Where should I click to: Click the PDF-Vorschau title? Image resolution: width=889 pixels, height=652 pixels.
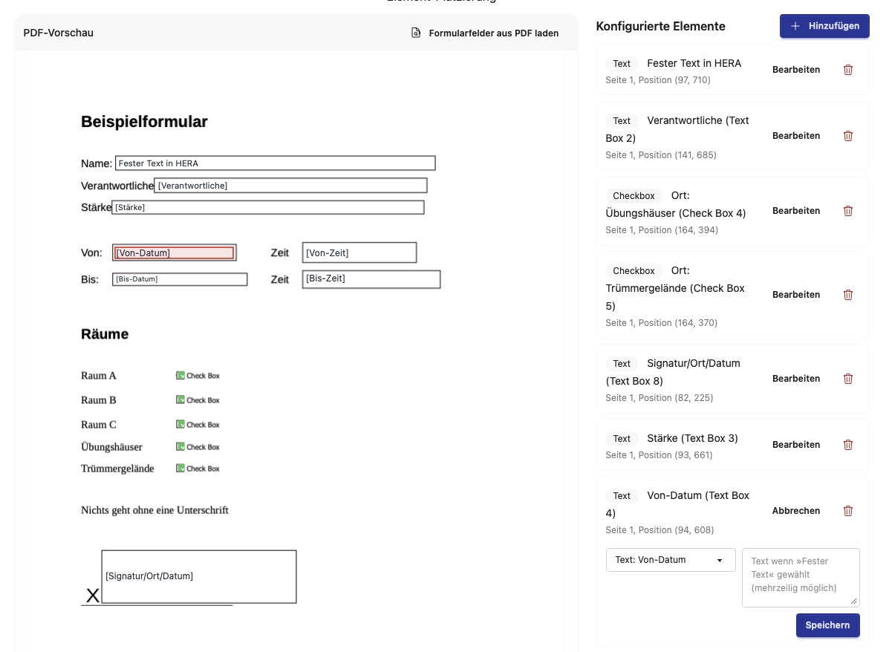[x=59, y=33]
